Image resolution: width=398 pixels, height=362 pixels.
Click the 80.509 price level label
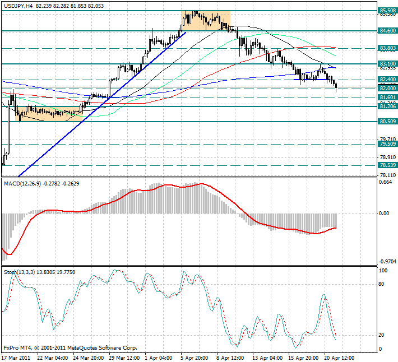pos(388,121)
